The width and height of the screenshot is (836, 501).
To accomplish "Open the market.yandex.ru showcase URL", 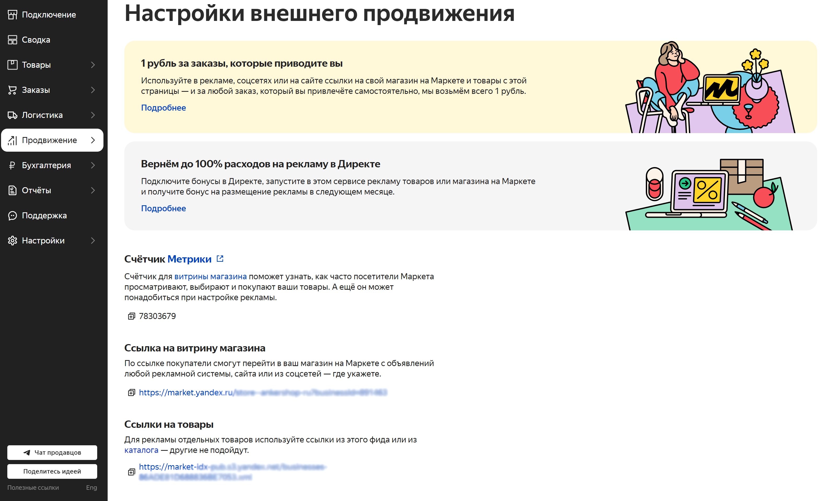I will tap(263, 392).
